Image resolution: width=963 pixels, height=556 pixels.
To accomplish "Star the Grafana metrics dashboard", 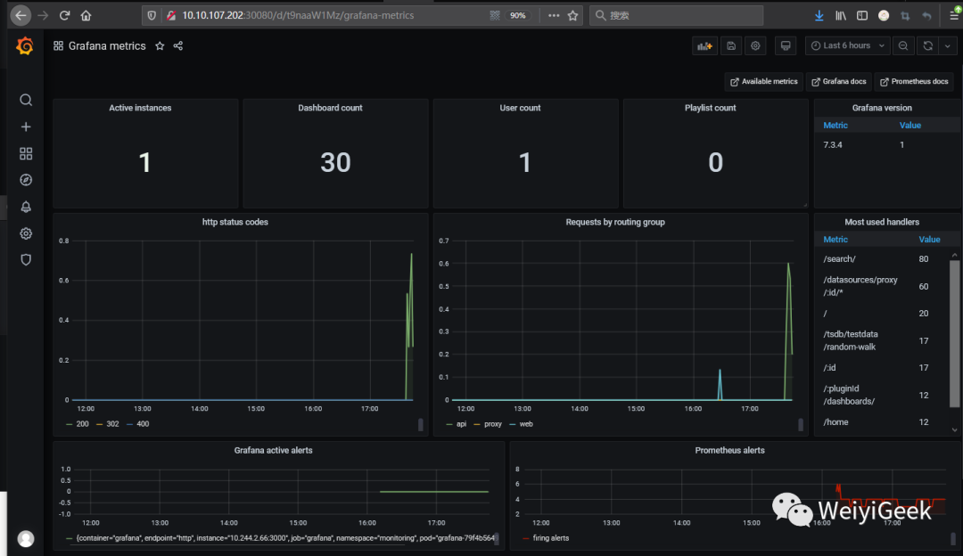I will 160,46.
